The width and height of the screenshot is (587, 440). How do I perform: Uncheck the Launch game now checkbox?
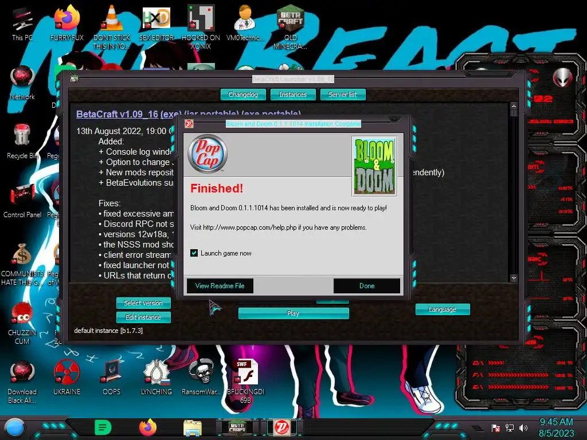(194, 253)
